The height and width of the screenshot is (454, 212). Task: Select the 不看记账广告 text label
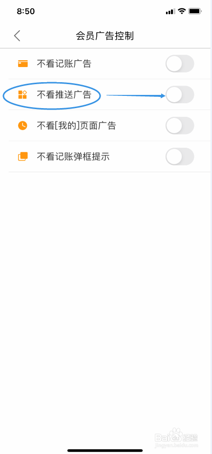[x=64, y=64]
